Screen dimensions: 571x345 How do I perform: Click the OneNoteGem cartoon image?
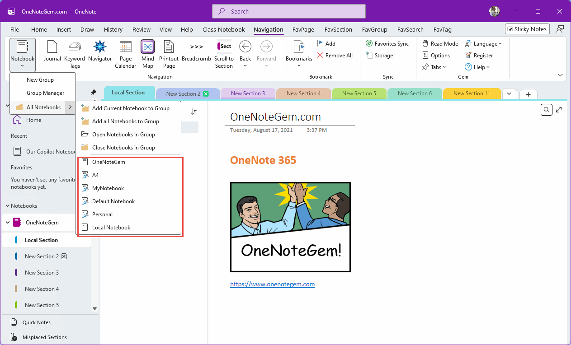coord(290,227)
